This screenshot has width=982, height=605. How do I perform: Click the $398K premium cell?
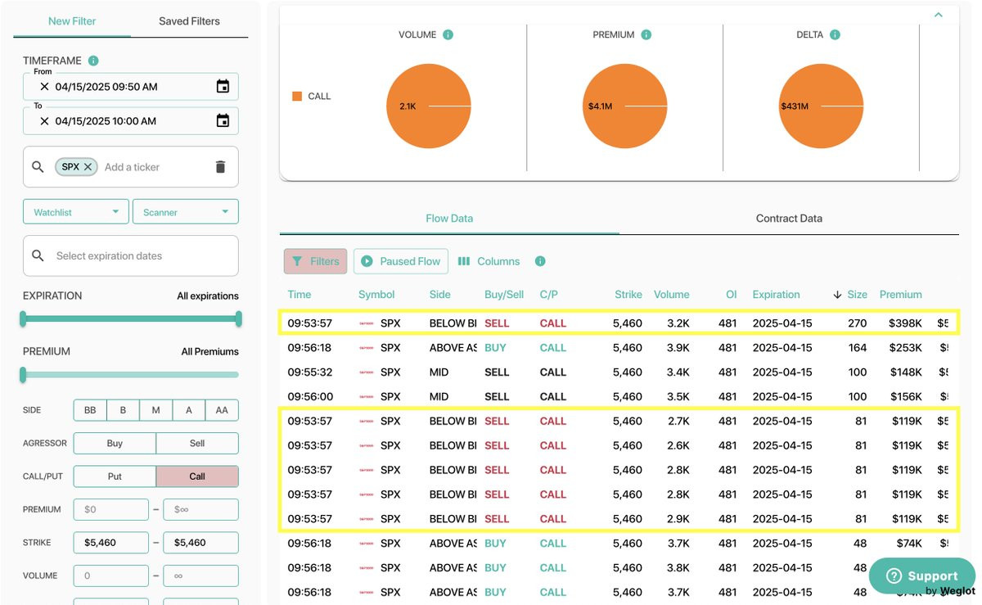click(x=906, y=323)
